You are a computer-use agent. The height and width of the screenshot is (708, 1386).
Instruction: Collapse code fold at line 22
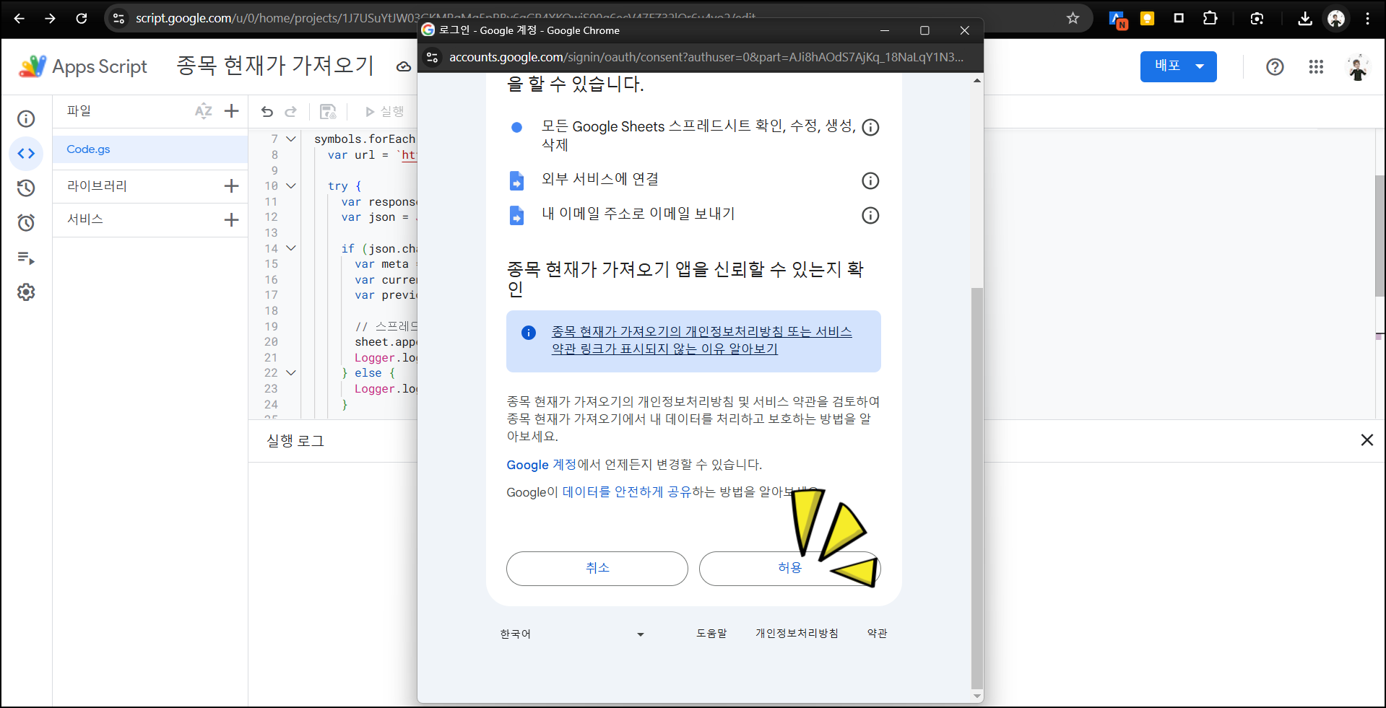[291, 373]
